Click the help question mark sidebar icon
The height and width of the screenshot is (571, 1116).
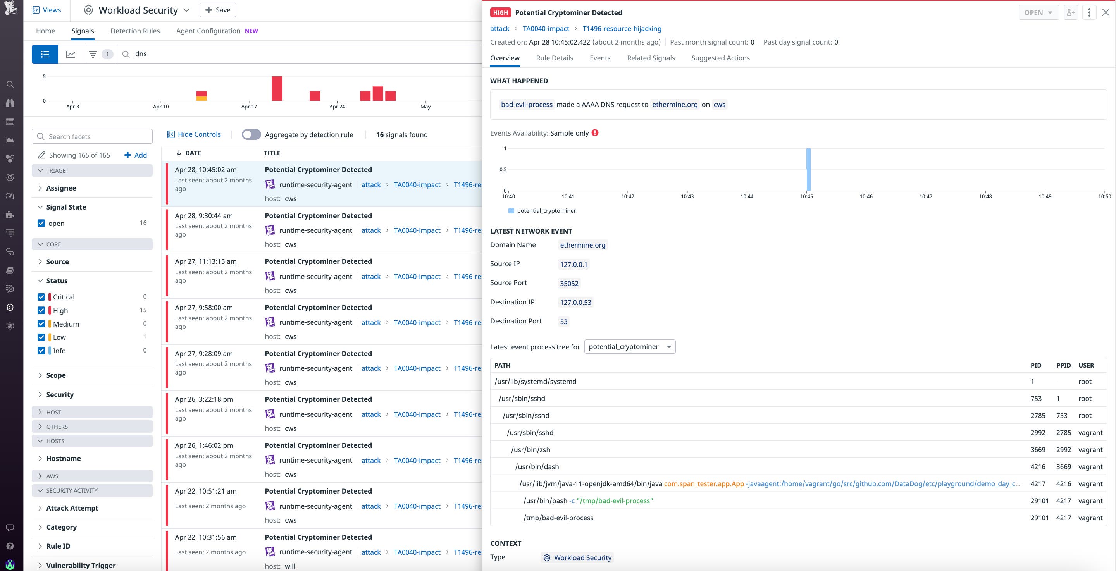coord(10,546)
